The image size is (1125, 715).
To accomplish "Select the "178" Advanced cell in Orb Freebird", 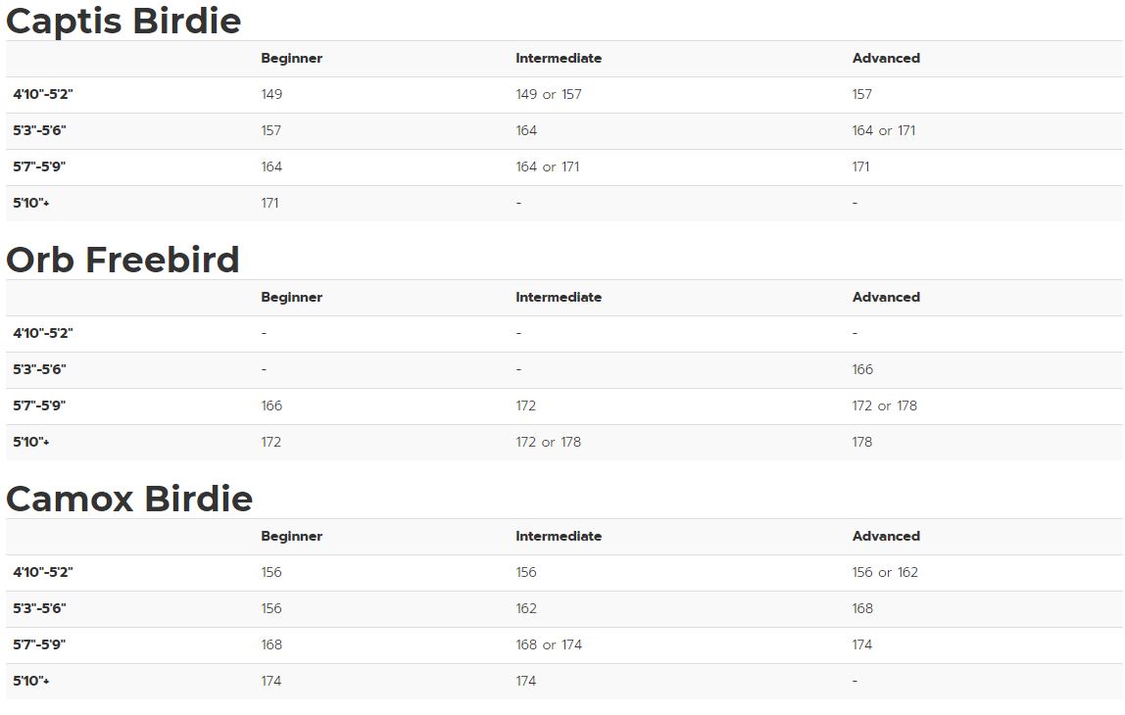I will click(862, 443).
